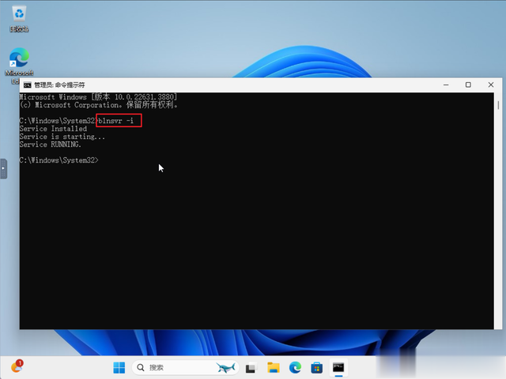The width and height of the screenshot is (506, 379).
Task: Open Microsoft Store from the taskbar
Action: (316, 368)
